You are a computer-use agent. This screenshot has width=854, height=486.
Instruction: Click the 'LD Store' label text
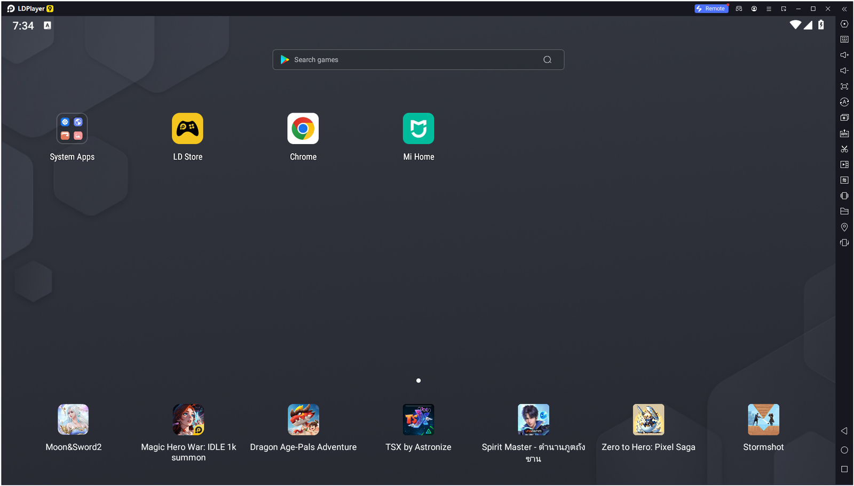(x=188, y=157)
